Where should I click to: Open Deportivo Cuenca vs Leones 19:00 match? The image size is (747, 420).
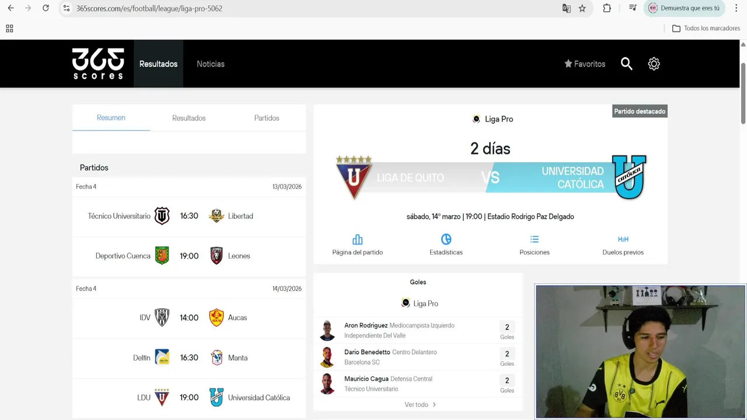point(189,256)
